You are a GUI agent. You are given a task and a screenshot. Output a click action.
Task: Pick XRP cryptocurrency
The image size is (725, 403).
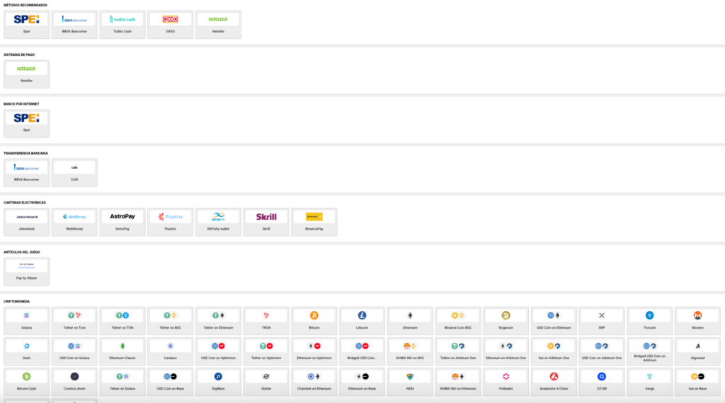pyautogui.click(x=602, y=321)
